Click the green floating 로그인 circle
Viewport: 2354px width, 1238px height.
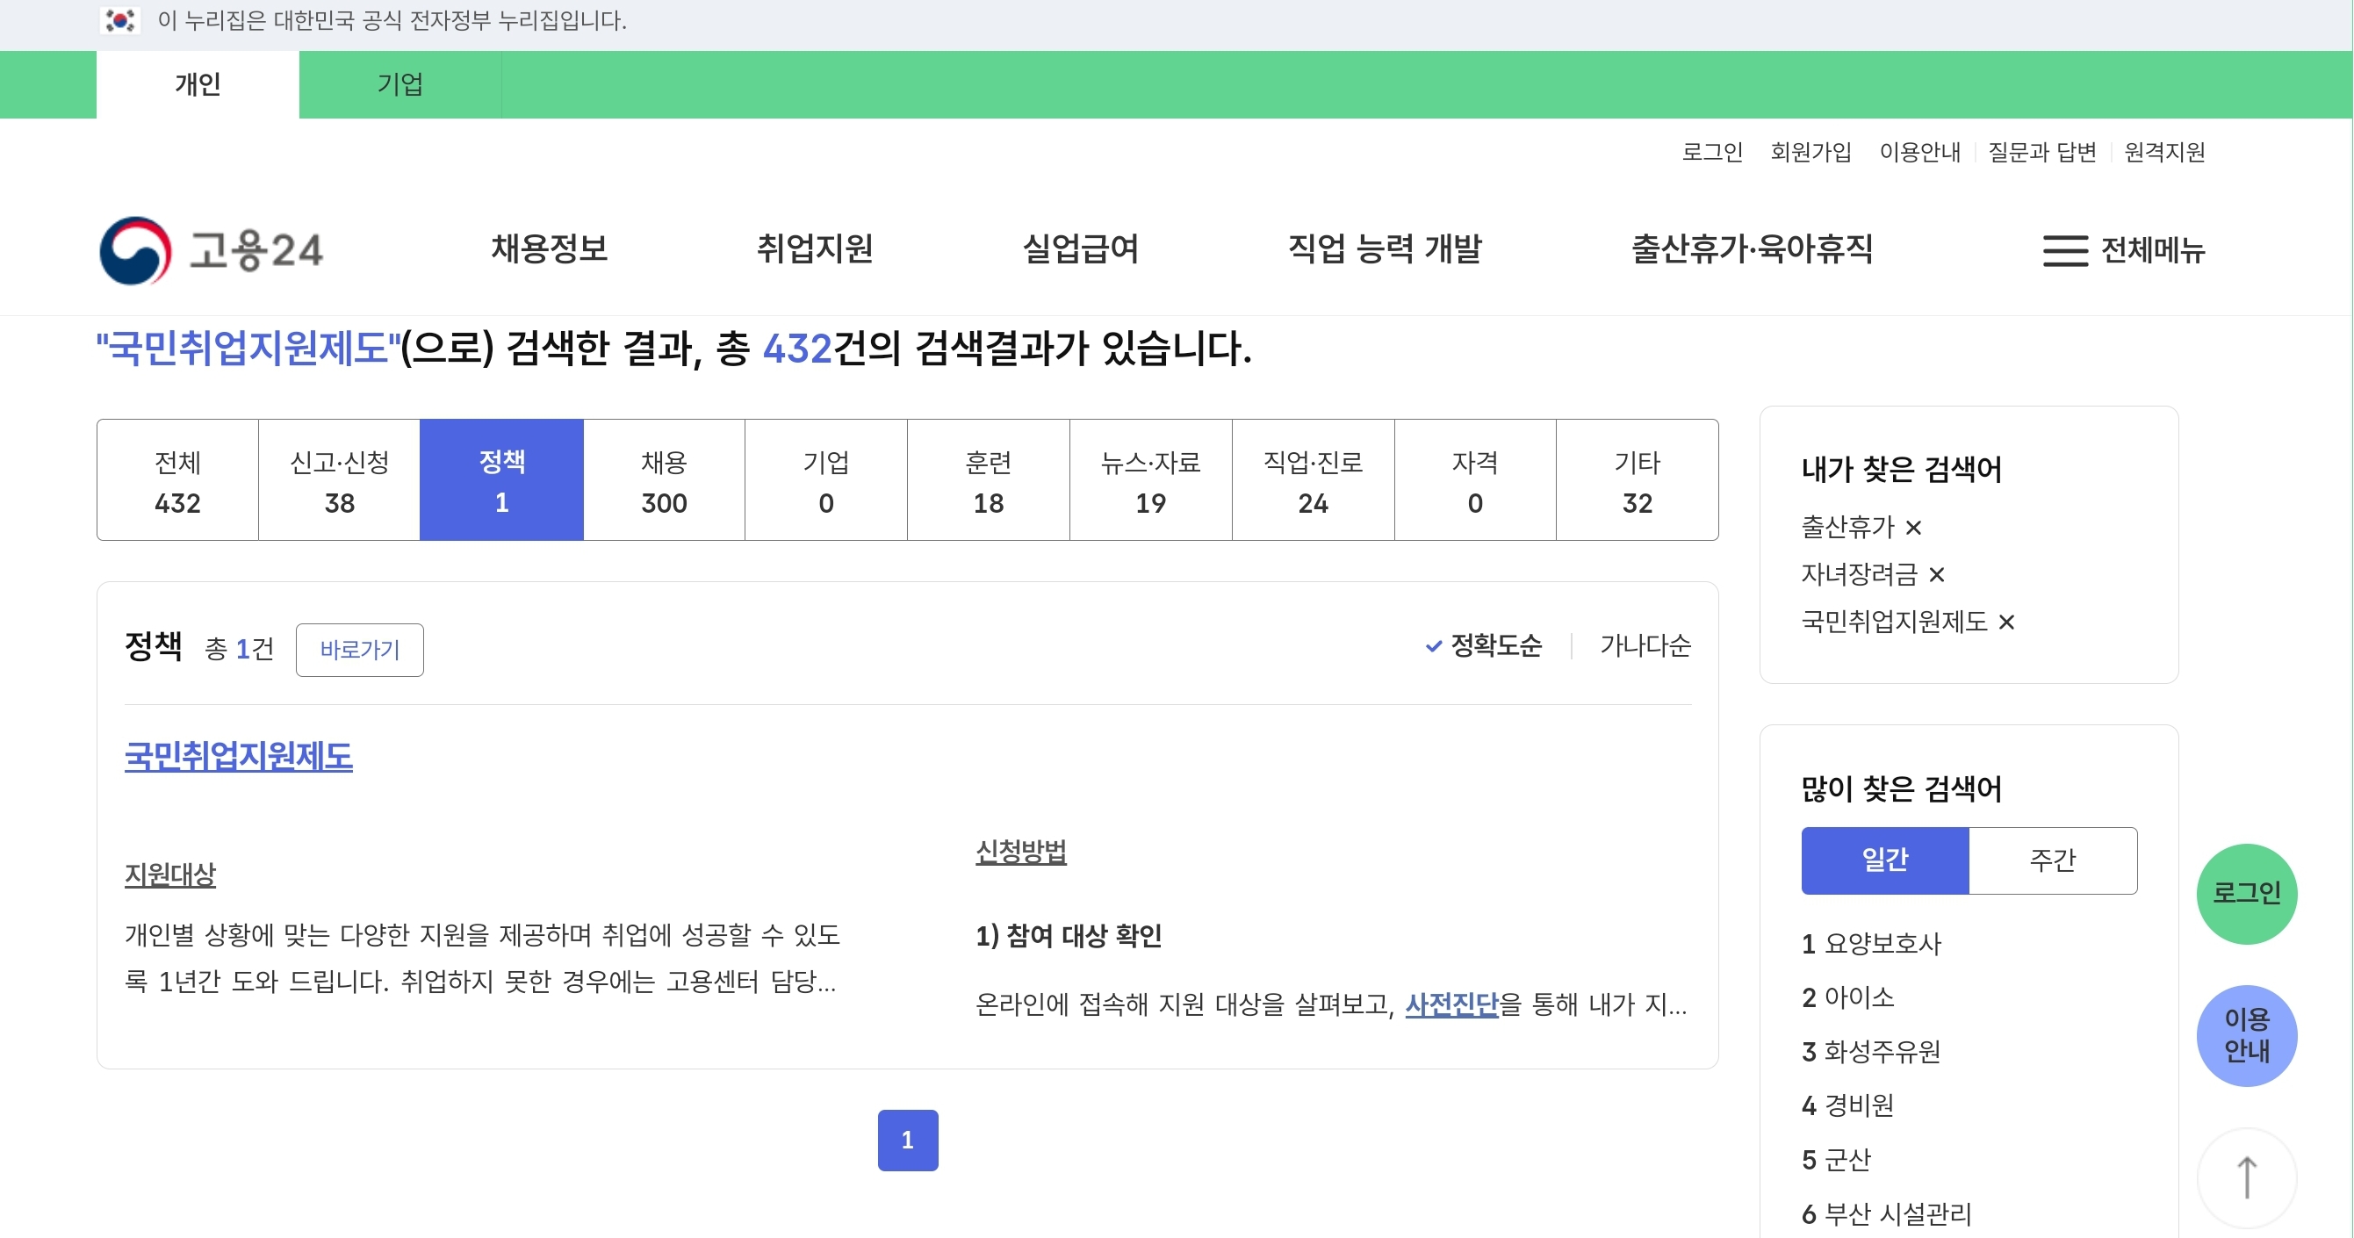pos(2246,893)
